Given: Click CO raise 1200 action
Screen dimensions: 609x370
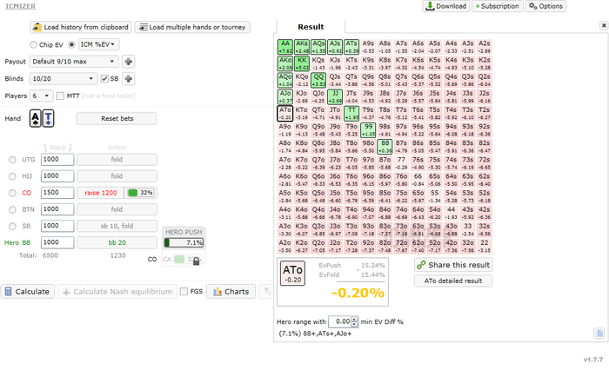Looking at the screenshot, I should point(101,193).
